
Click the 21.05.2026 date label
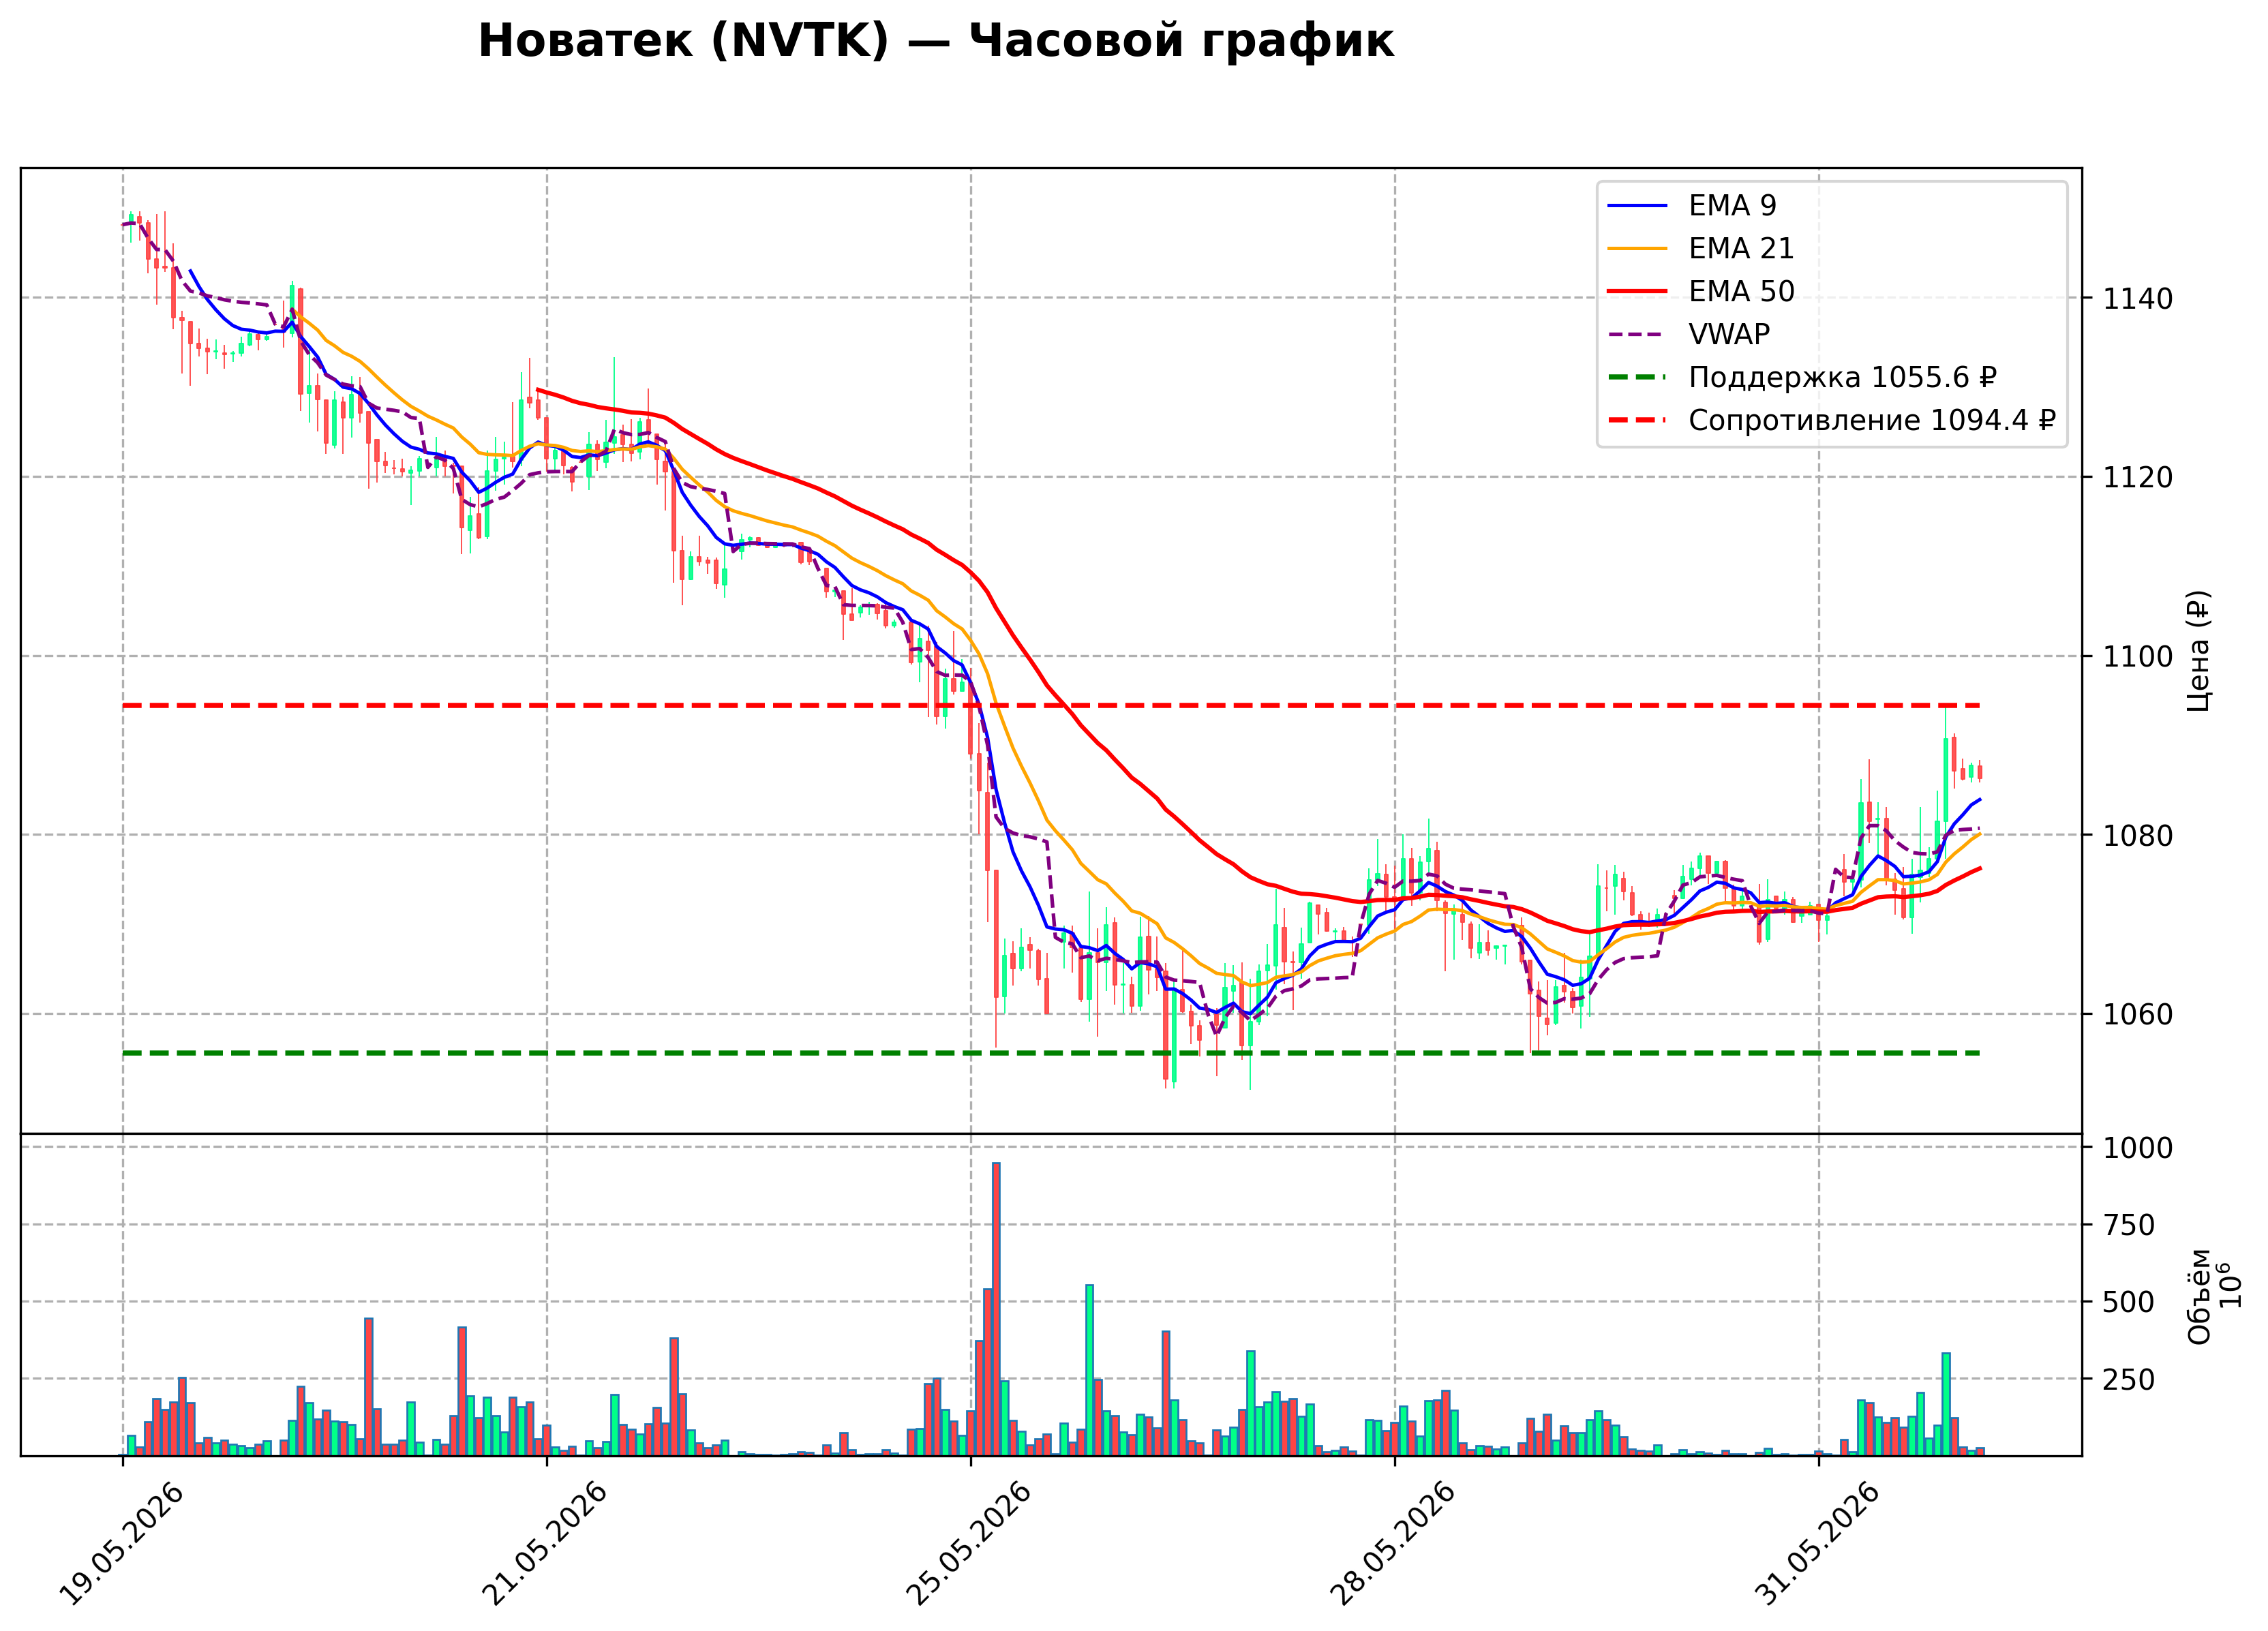(545, 1545)
